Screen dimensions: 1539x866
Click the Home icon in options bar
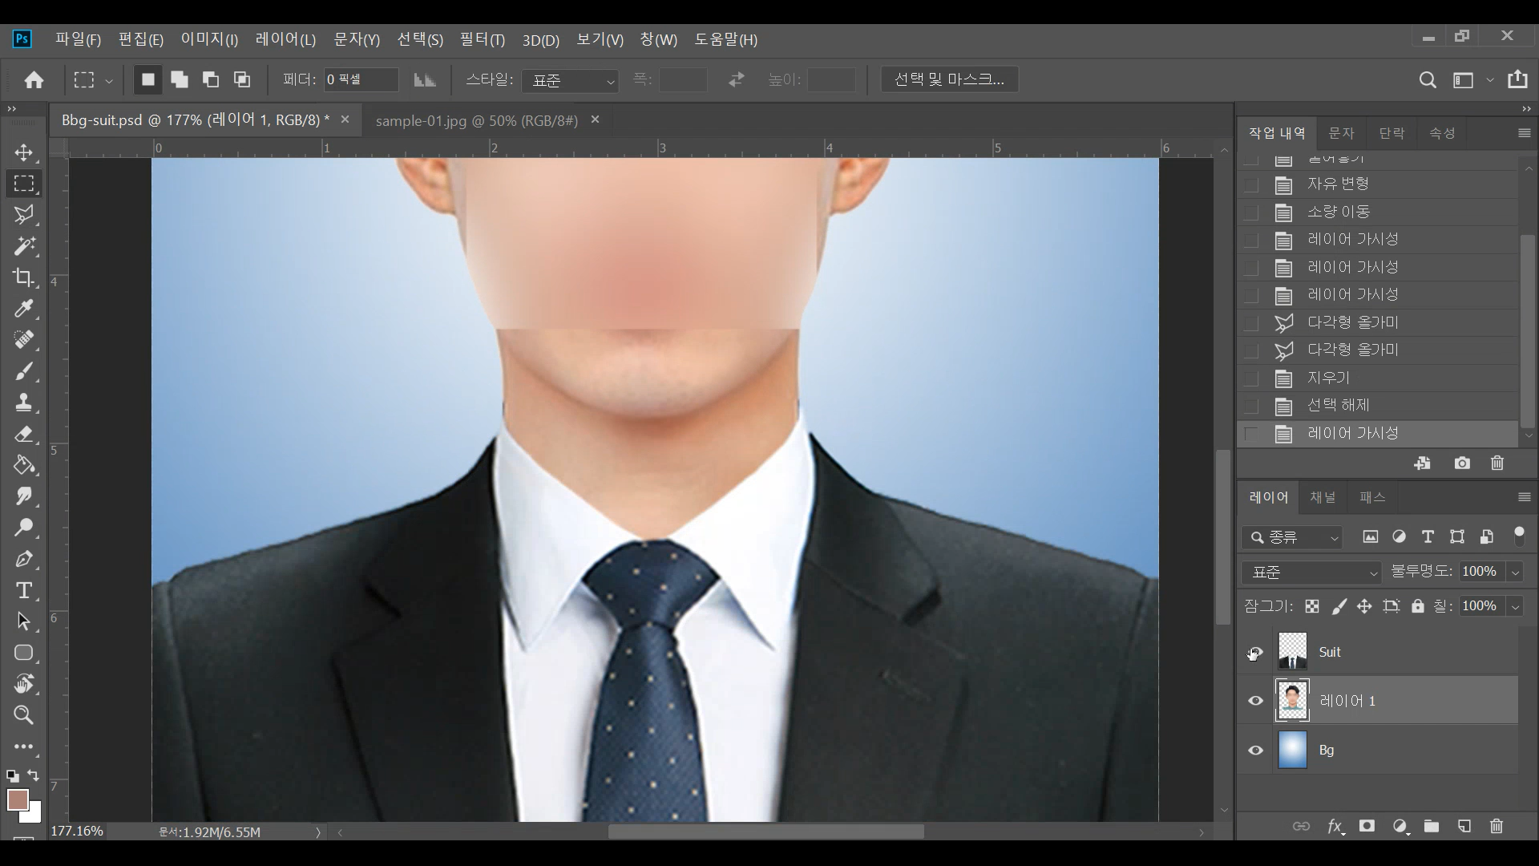[x=34, y=79]
